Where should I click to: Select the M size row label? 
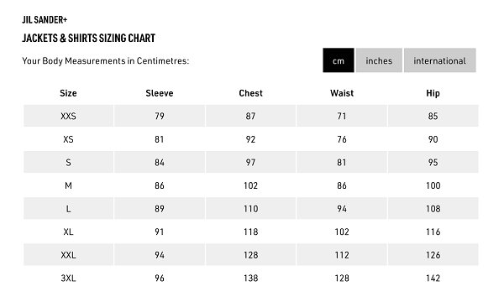[68, 185]
